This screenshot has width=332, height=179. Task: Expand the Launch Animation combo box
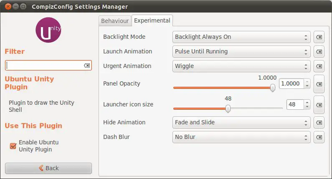tap(241, 52)
